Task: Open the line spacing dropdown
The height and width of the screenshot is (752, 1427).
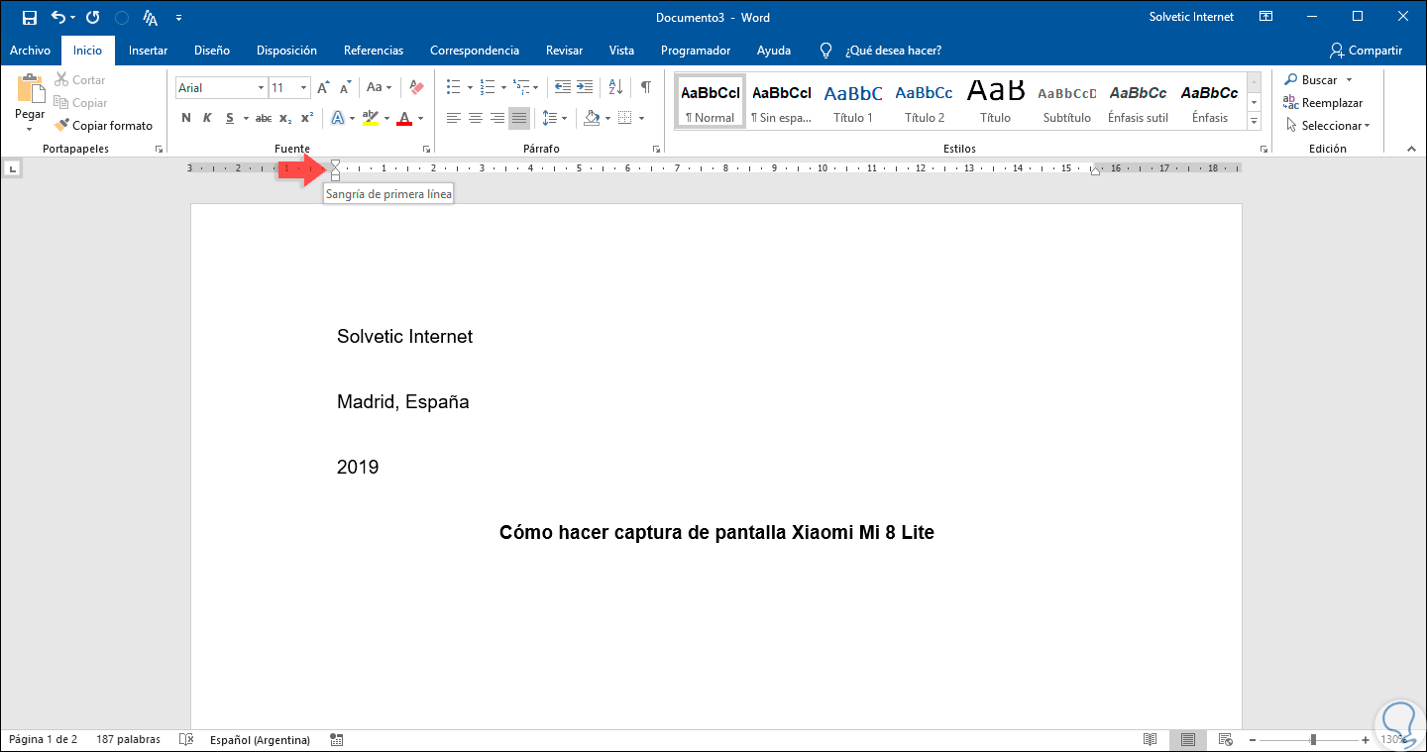Action: (555, 118)
